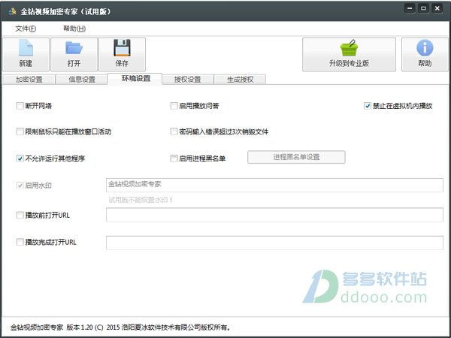451x338 pixels.
Task: Maximize the window
Action: pos(423,8)
